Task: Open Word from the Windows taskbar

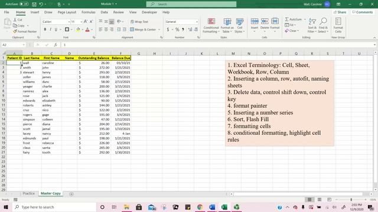Action: click(212, 207)
